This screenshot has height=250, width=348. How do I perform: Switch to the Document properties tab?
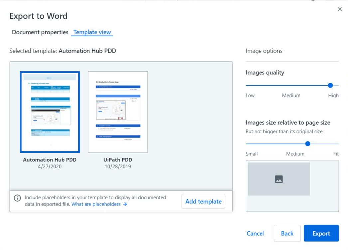click(x=40, y=32)
